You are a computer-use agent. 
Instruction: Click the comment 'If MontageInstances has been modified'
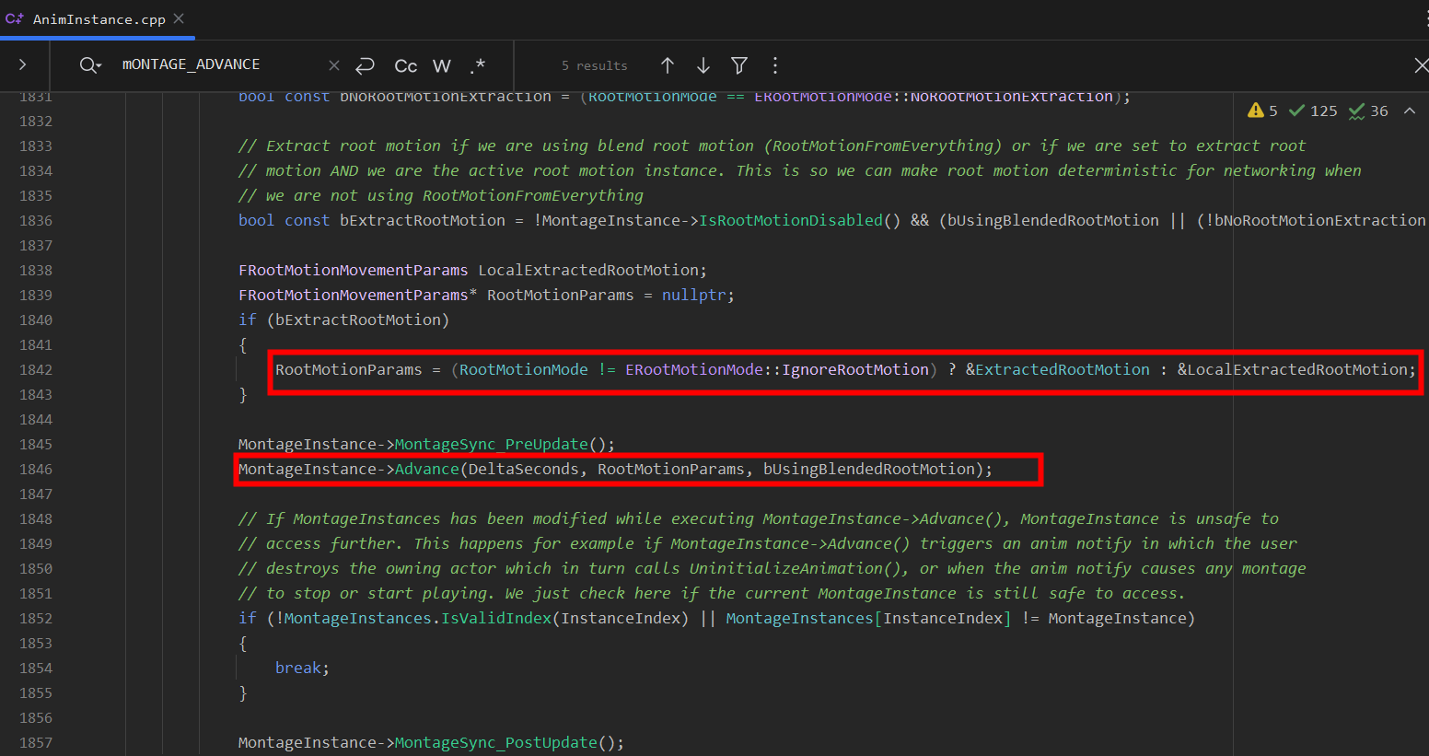click(x=758, y=518)
